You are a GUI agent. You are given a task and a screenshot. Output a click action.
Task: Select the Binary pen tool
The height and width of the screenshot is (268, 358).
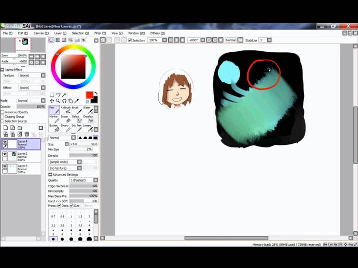coord(66,128)
